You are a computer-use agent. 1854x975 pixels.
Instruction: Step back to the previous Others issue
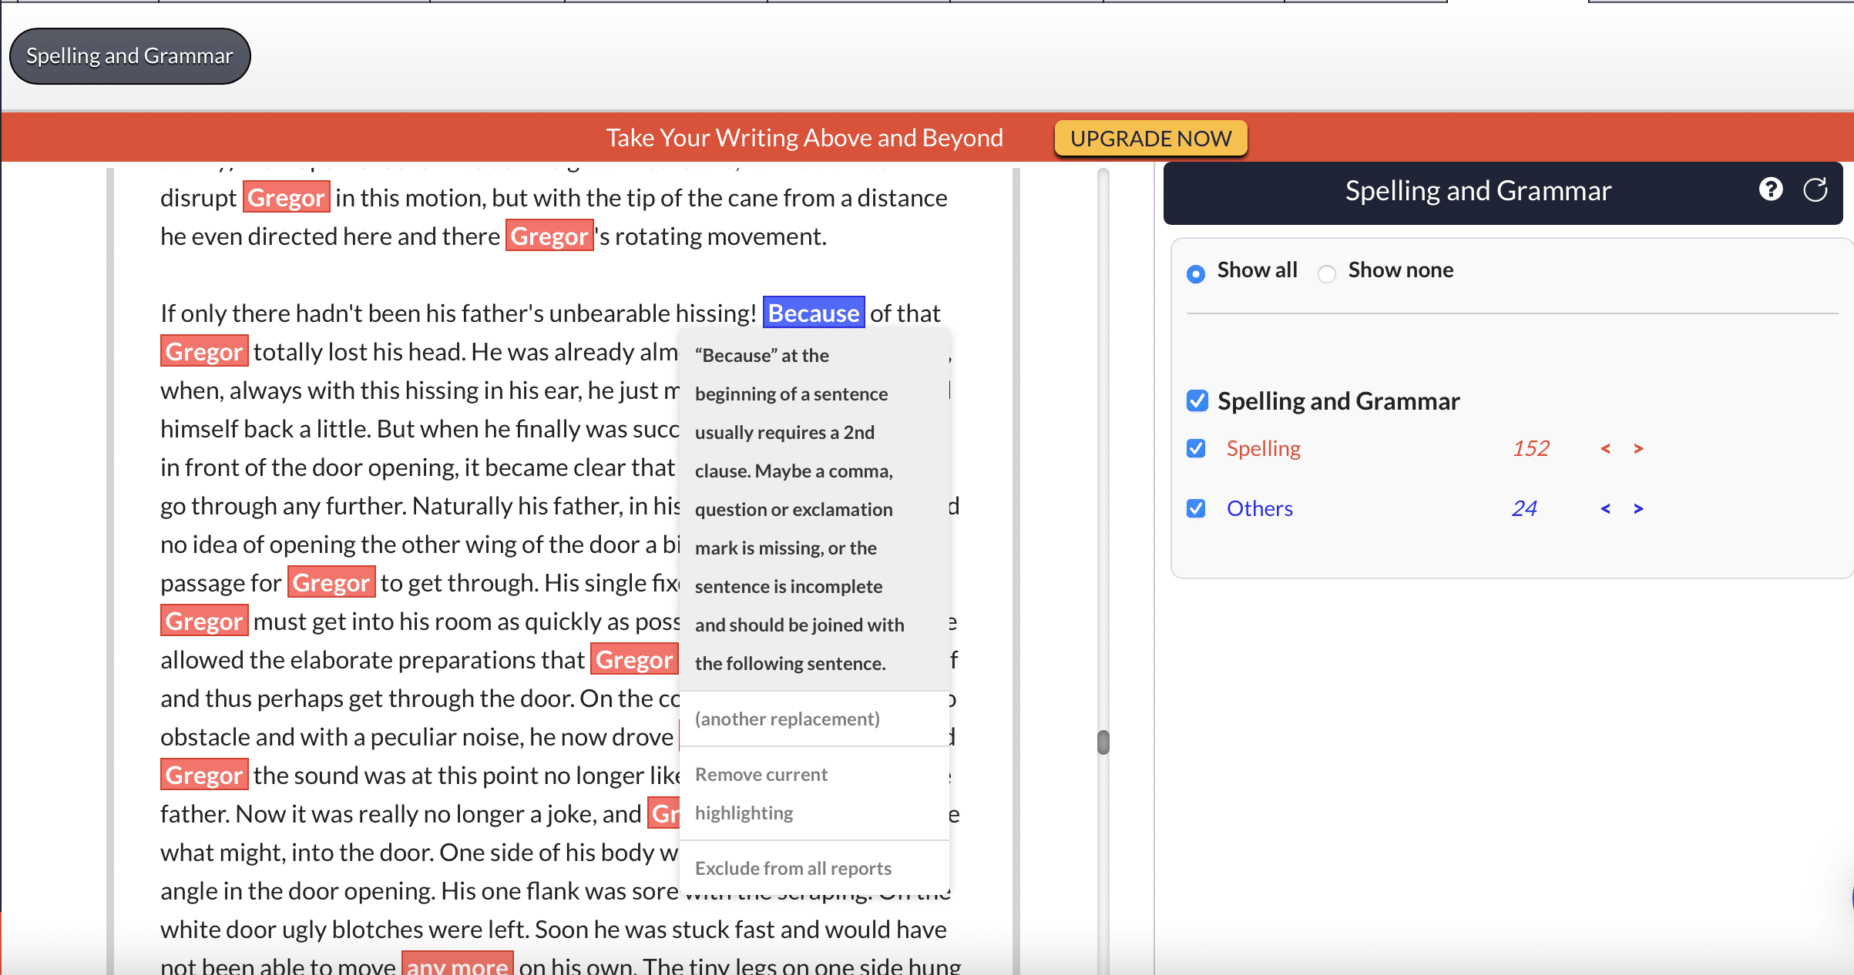[1606, 508]
